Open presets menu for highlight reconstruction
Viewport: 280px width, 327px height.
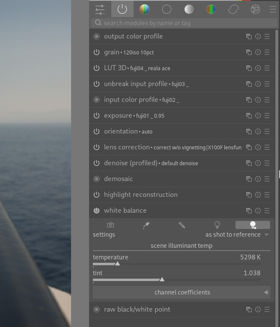pos(267,195)
